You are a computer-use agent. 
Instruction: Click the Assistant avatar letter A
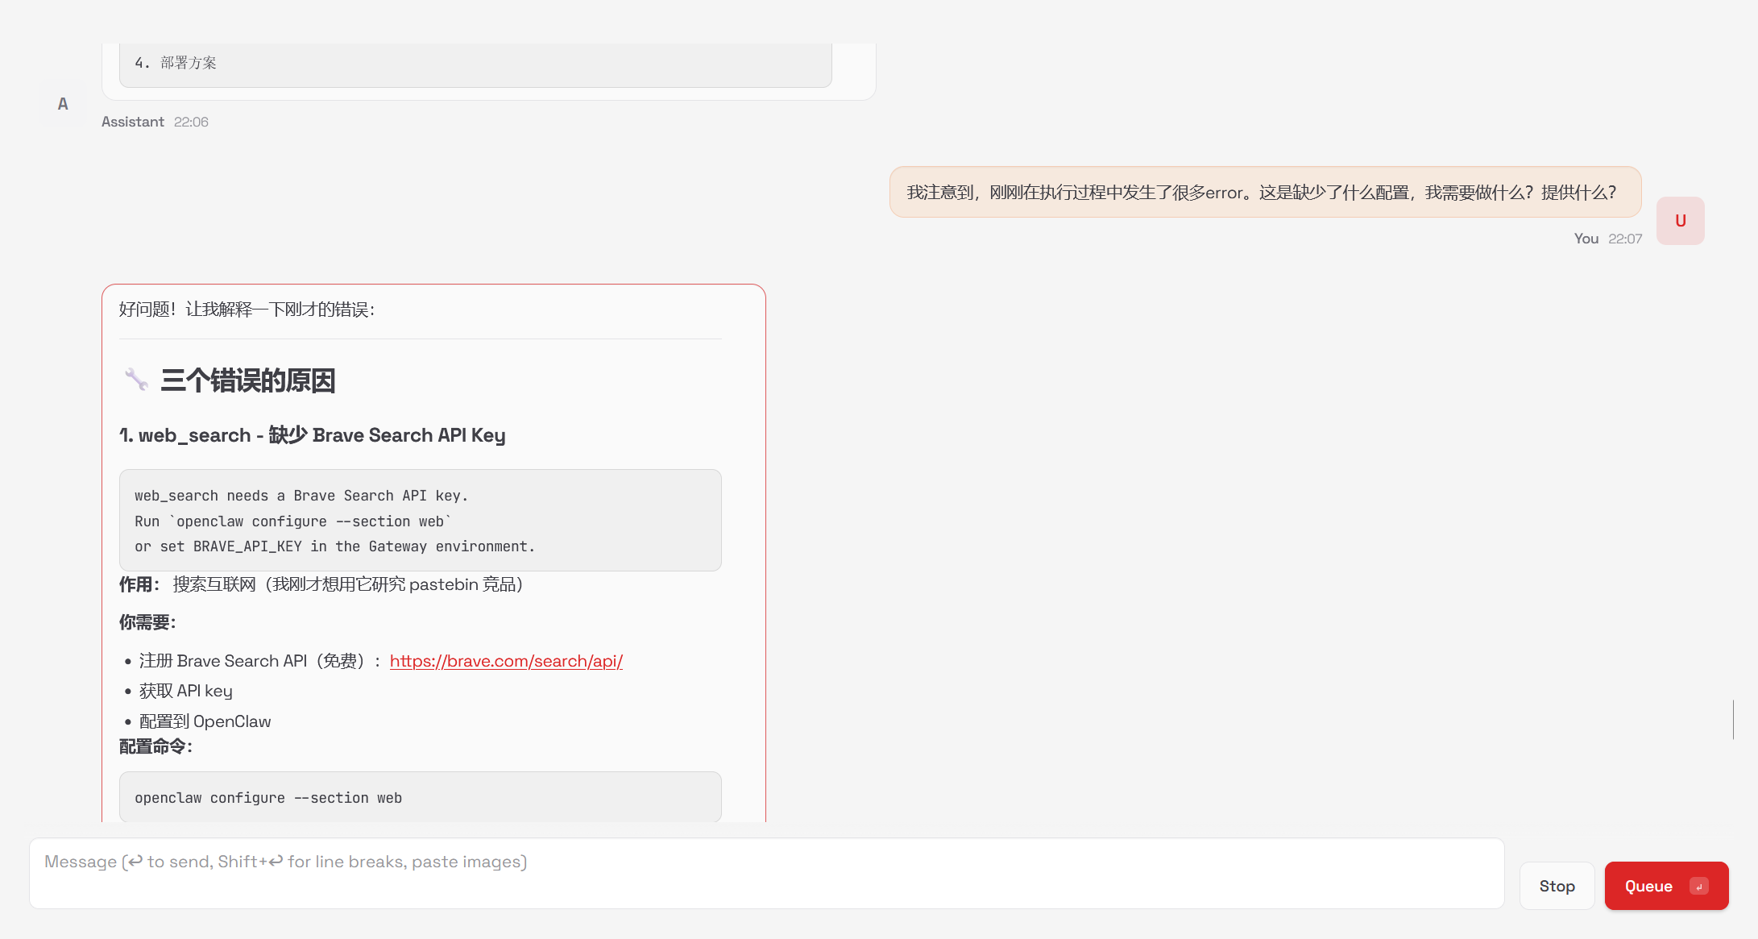[x=63, y=104]
